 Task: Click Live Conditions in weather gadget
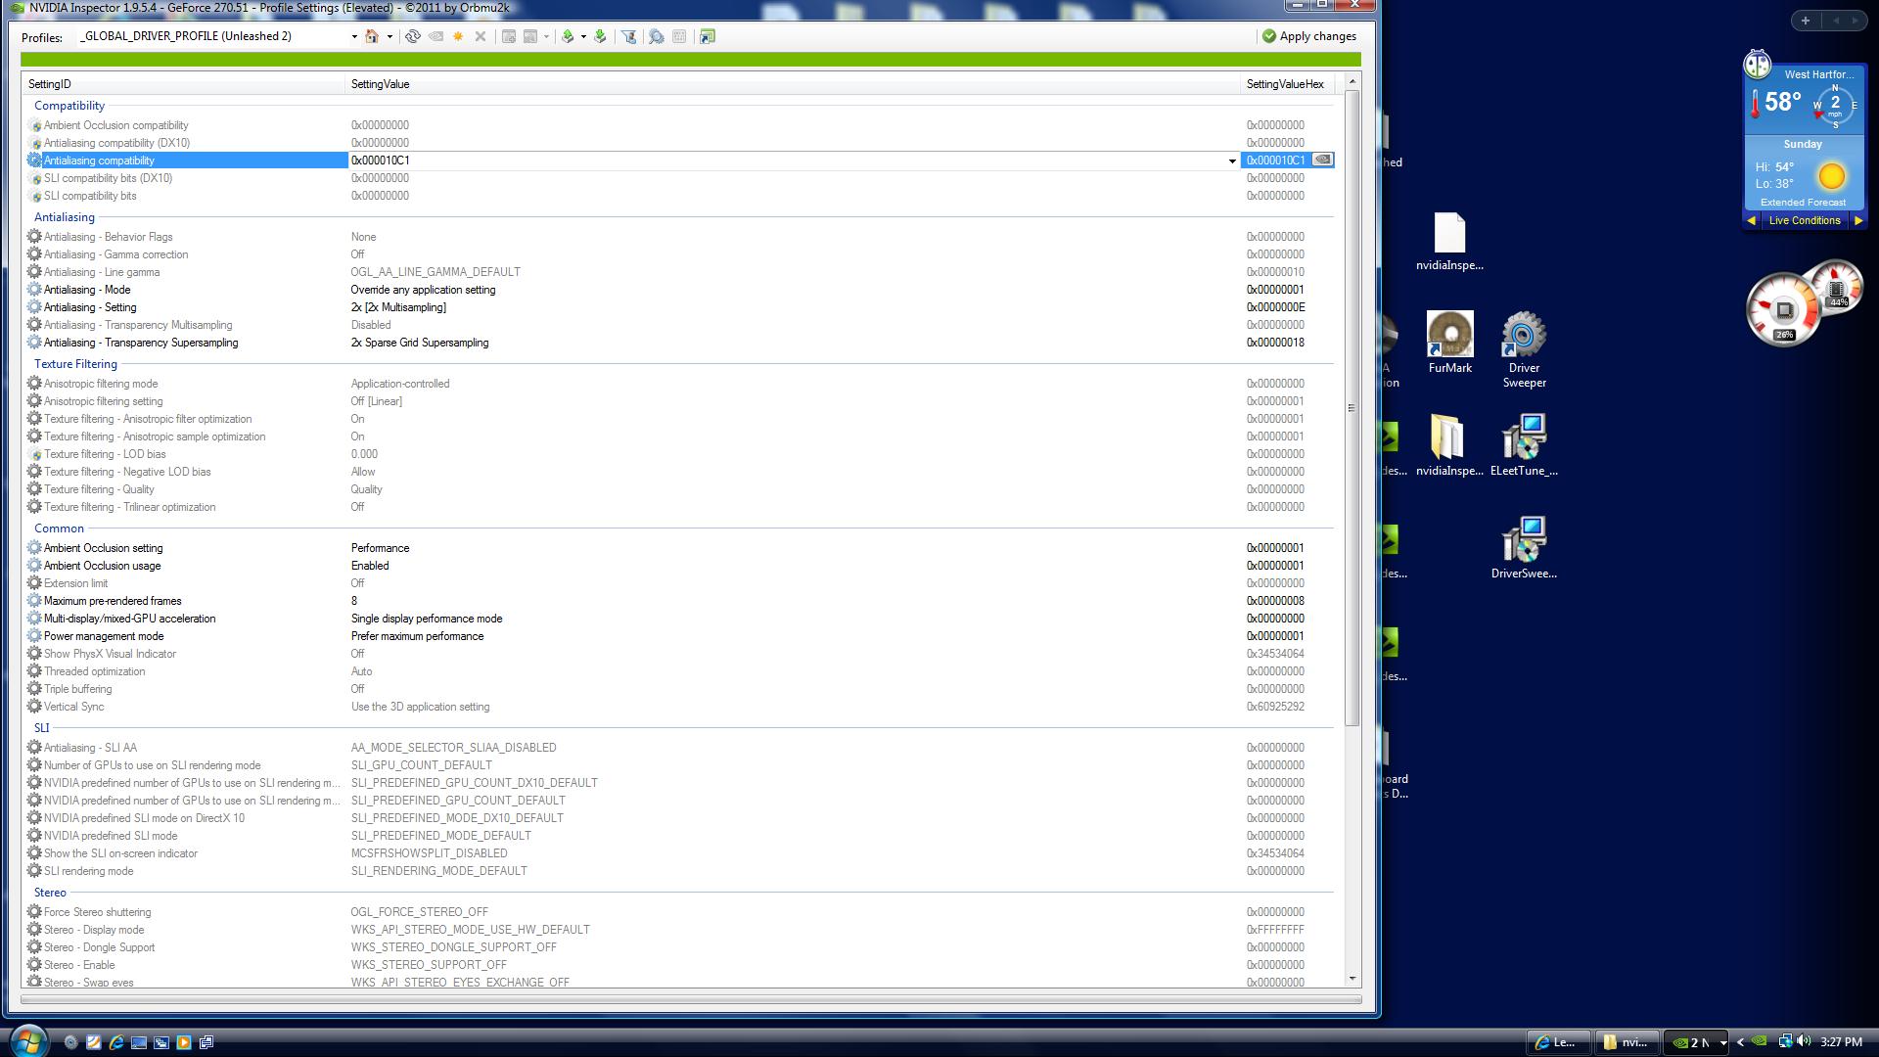[1805, 221]
